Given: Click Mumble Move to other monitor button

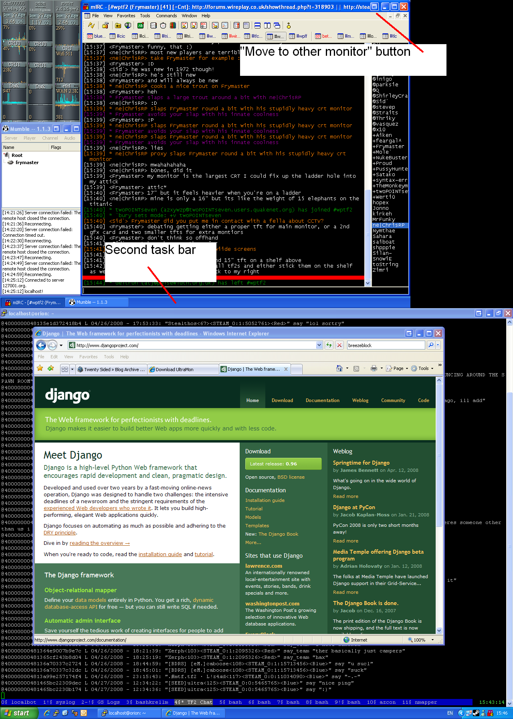Looking at the screenshot, I should (57, 129).
